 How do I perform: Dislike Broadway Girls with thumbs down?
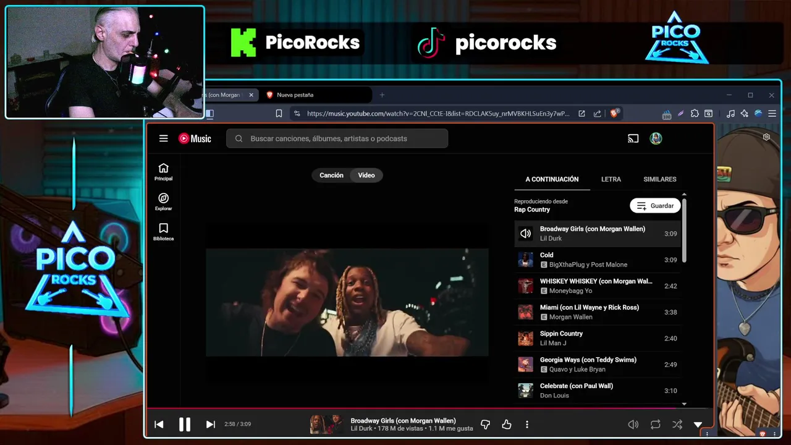pos(485,424)
